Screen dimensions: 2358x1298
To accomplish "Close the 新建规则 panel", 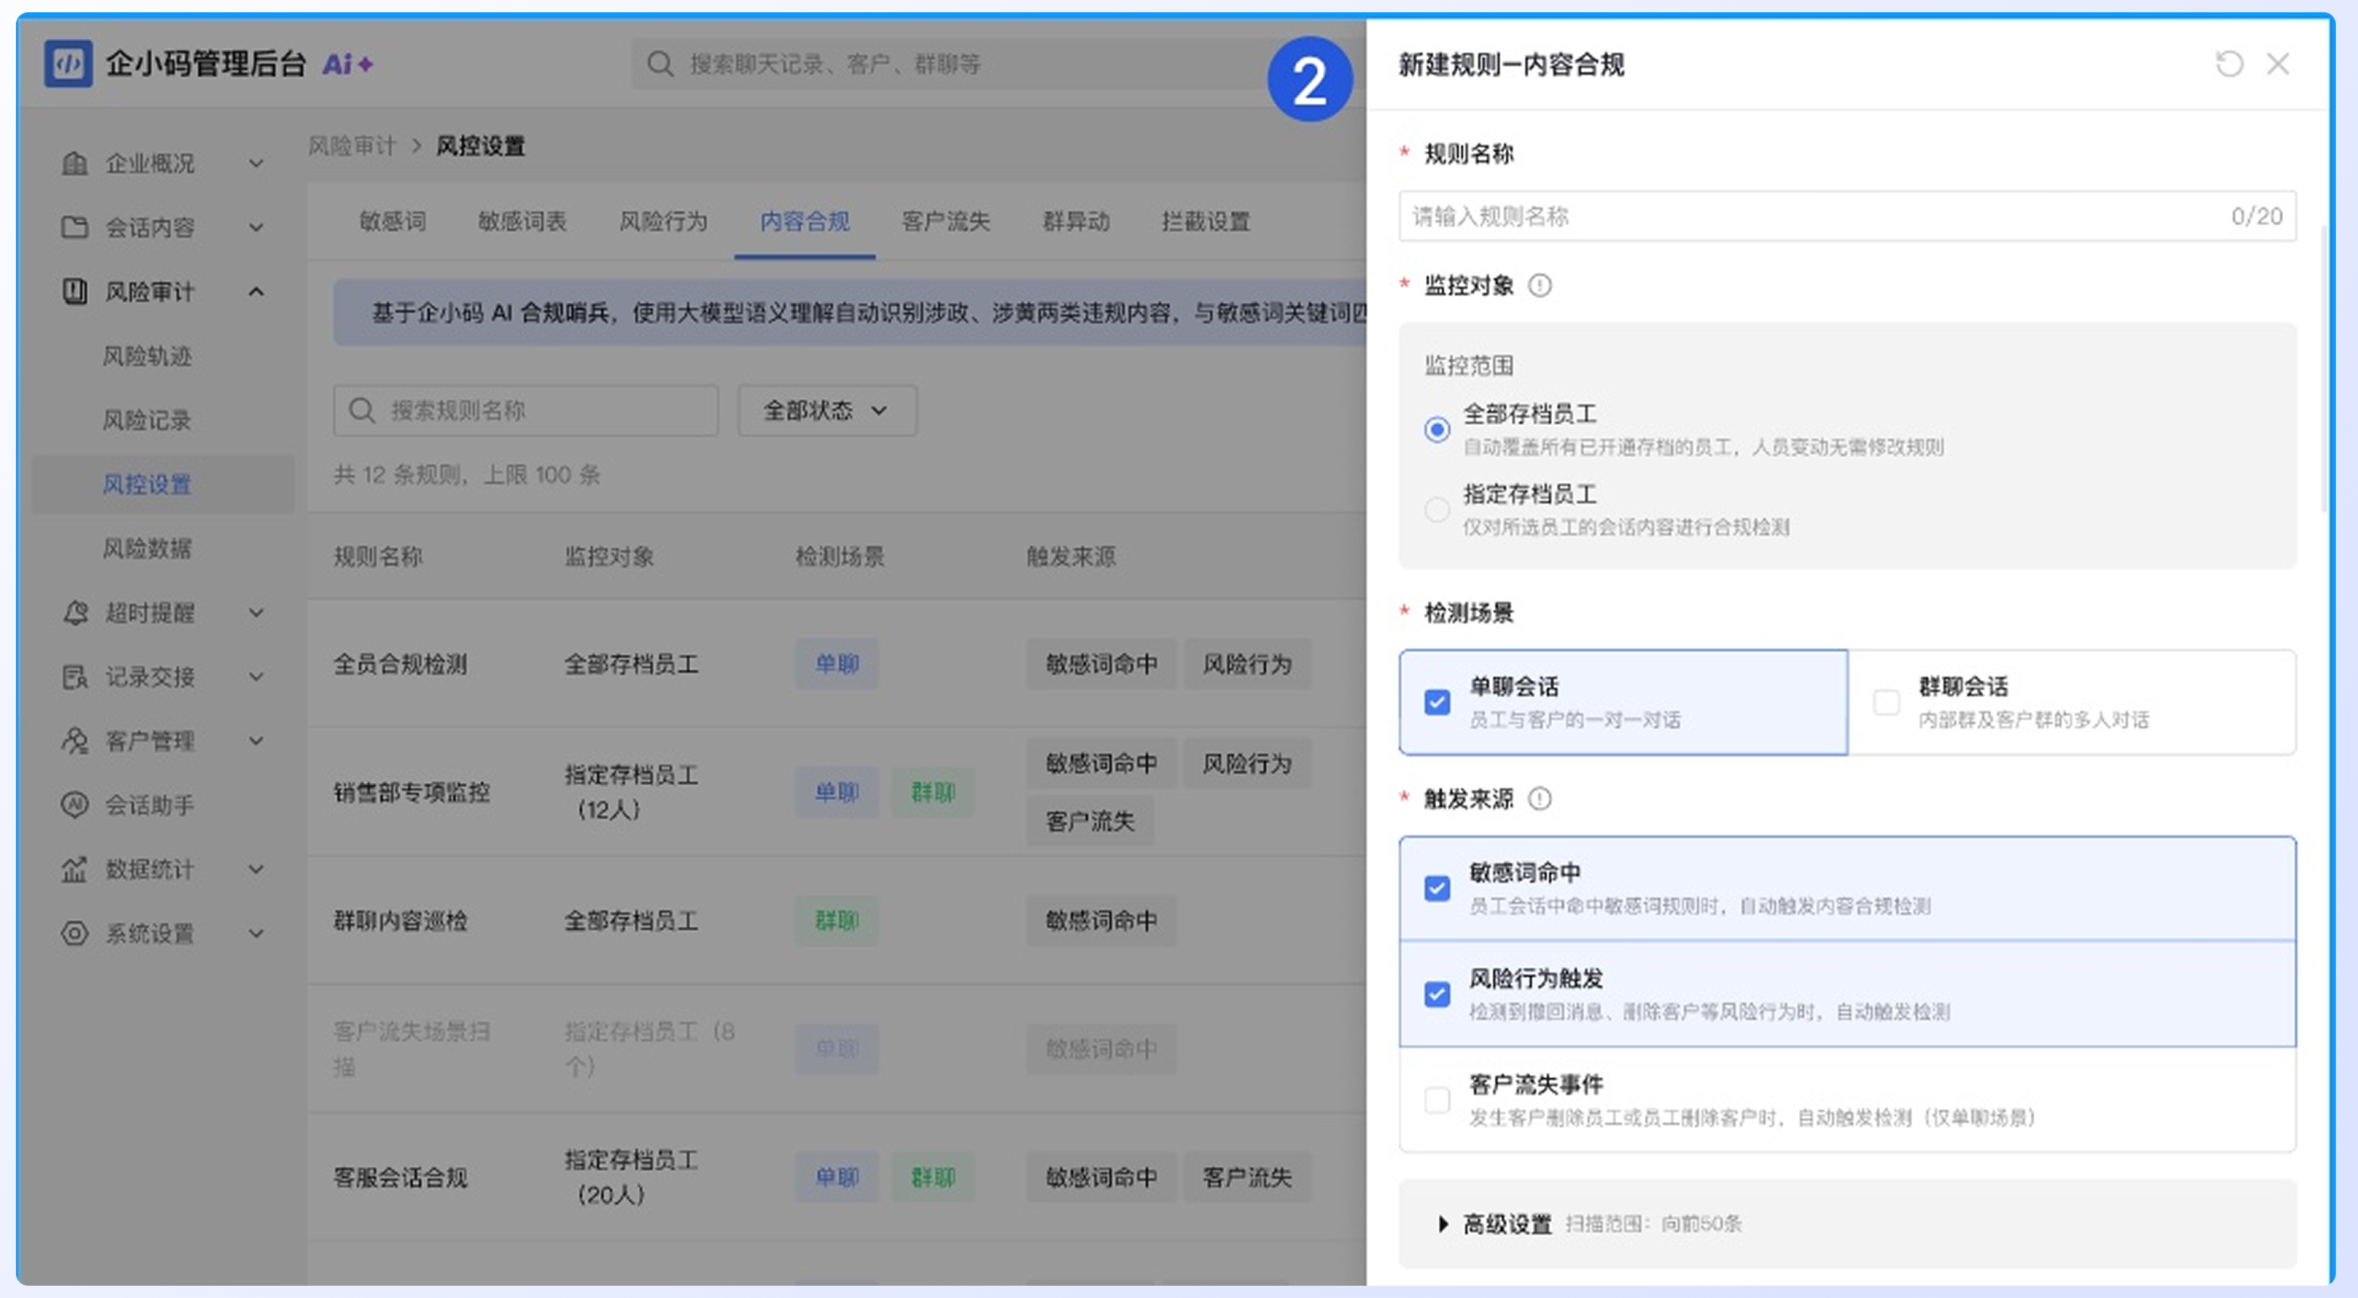I will pos(2278,64).
